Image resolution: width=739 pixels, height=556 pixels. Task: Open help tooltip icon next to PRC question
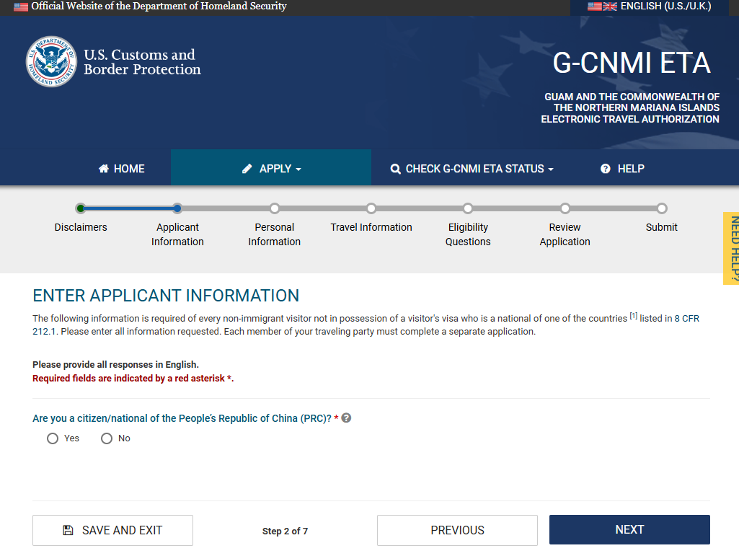[346, 418]
